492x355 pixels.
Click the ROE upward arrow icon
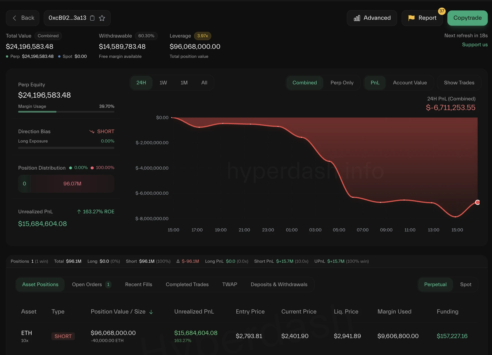(79, 211)
